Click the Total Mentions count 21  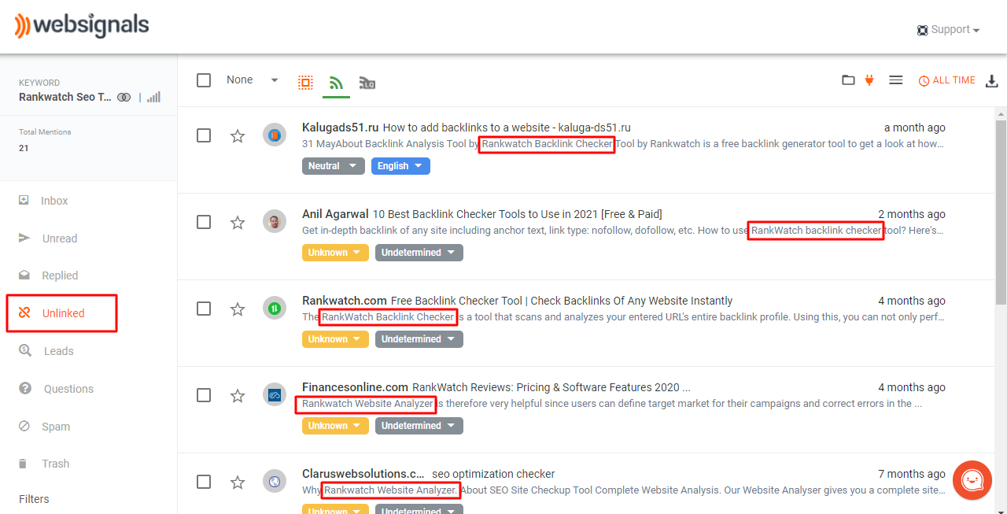click(x=24, y=148)
